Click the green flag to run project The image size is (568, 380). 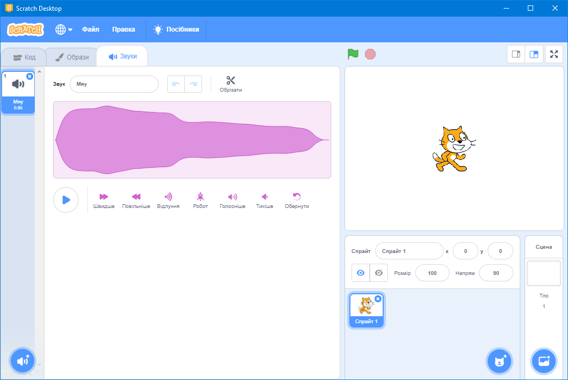[353, 54]
